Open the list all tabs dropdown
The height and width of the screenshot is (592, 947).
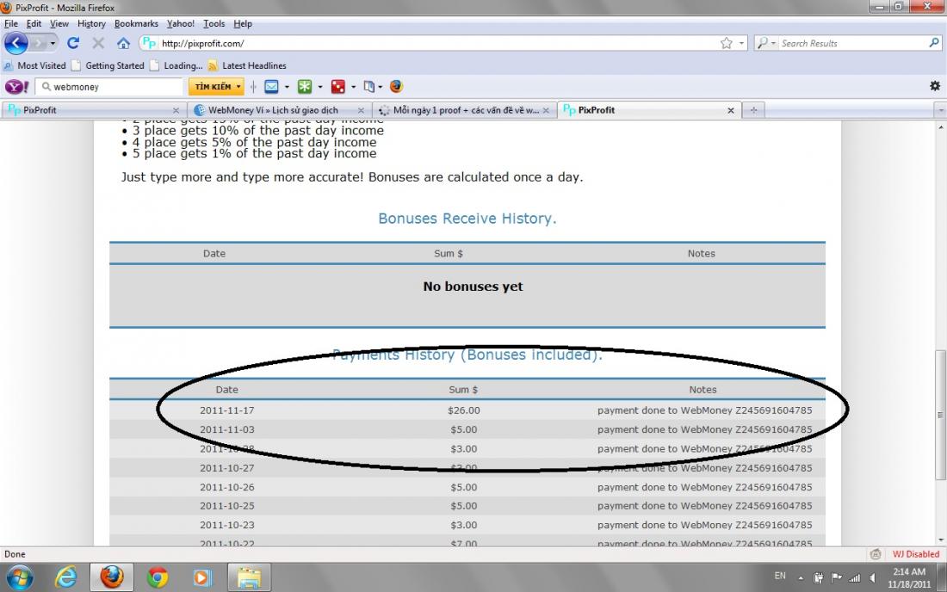[x=940, y=110]
